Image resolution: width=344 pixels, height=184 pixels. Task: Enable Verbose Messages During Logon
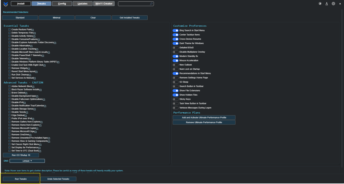pyautogui.click(x=175, y=108)
